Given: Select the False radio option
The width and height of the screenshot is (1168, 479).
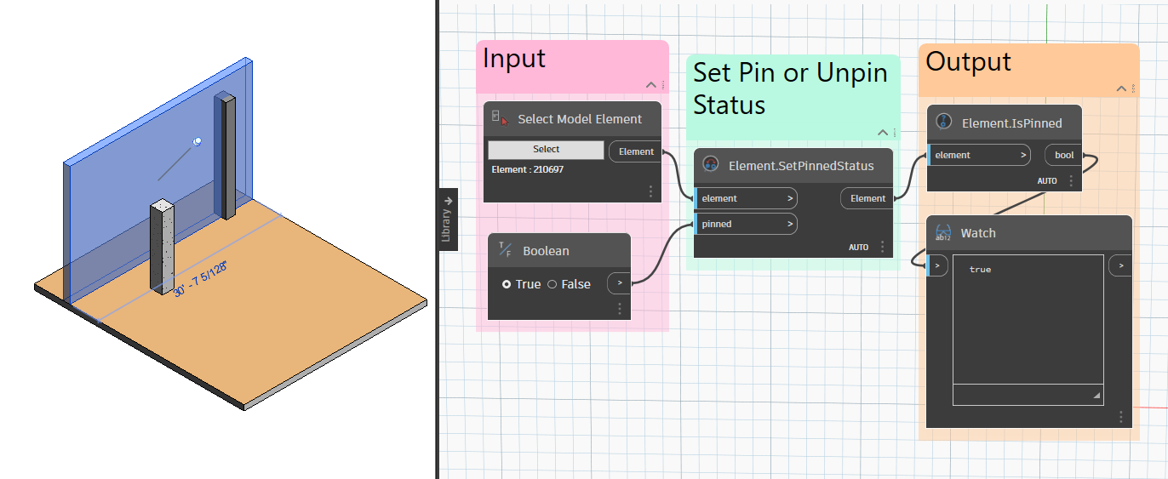Looking at the screenshot, I should 552,284.
